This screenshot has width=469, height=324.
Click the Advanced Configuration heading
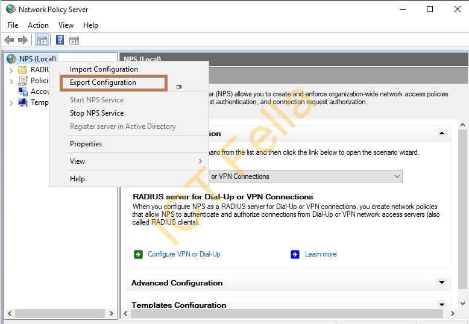click(177, 283)
